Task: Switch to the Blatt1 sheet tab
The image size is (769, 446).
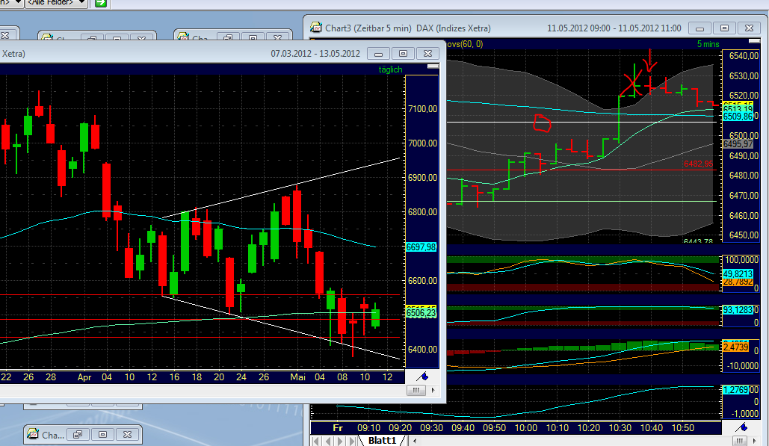Action: point(383,440)
